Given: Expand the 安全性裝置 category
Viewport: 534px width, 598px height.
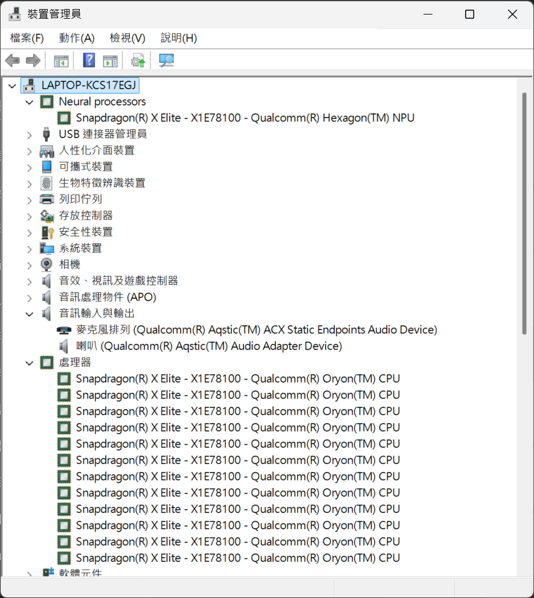Looking at the screenshot, I should 30,233.
